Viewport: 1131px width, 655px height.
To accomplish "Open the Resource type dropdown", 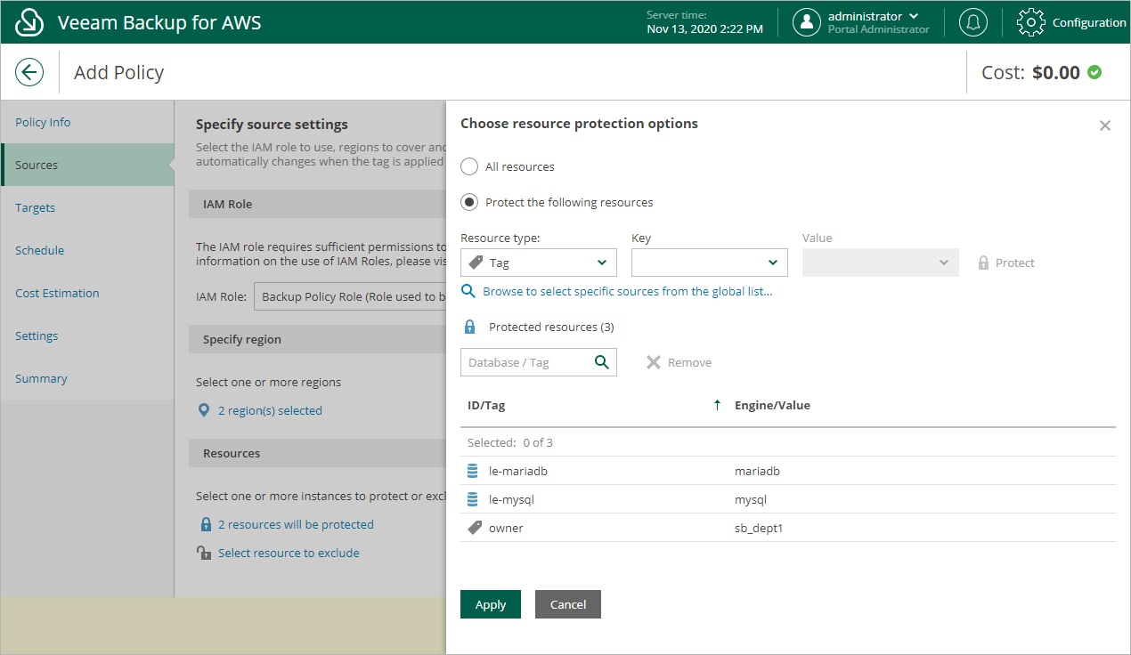I will click(539, 263).
